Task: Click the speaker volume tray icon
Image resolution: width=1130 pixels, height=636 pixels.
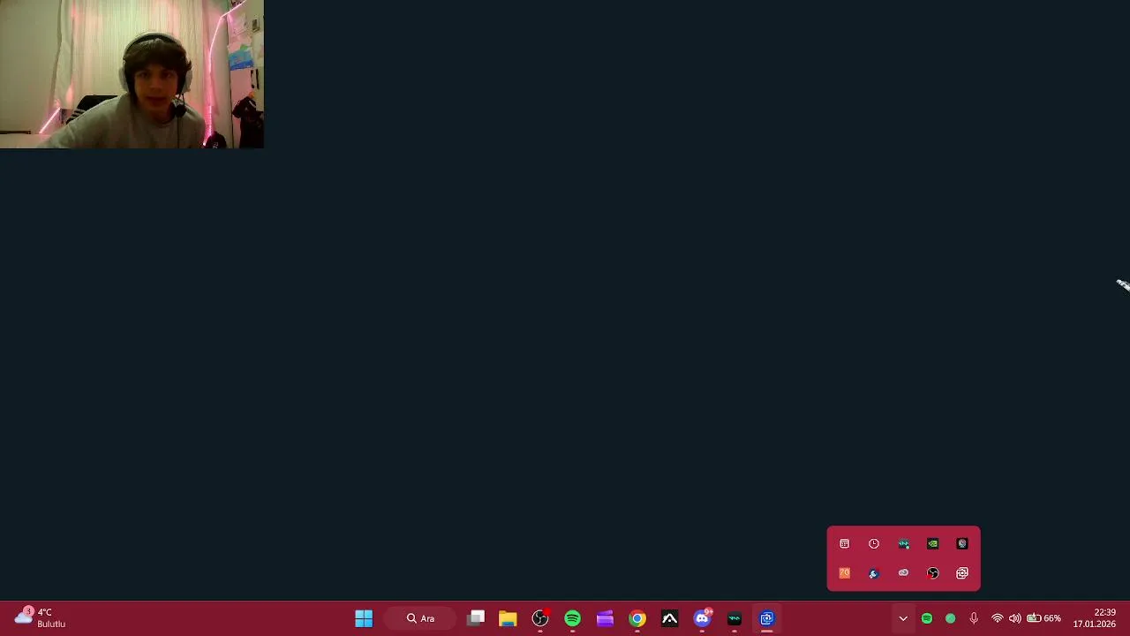Action: coord(1015,618)
